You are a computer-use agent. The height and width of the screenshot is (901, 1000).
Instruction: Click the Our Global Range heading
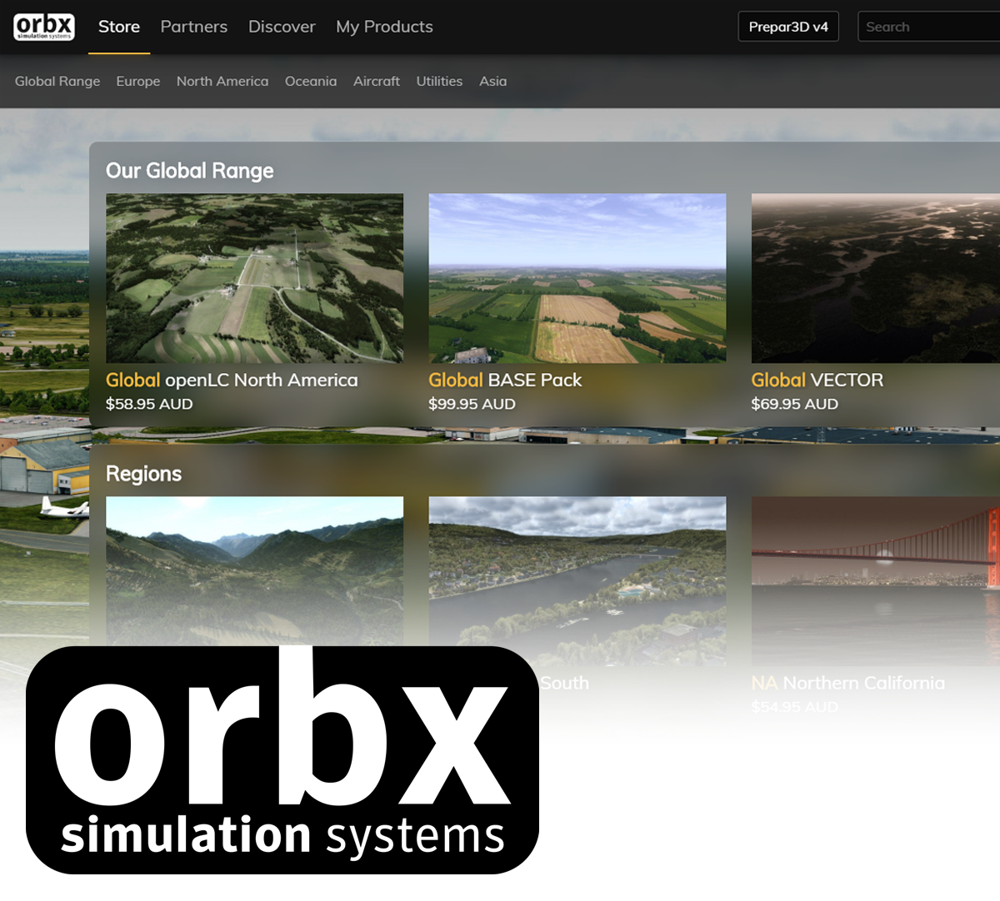click(x=190, y=171)
